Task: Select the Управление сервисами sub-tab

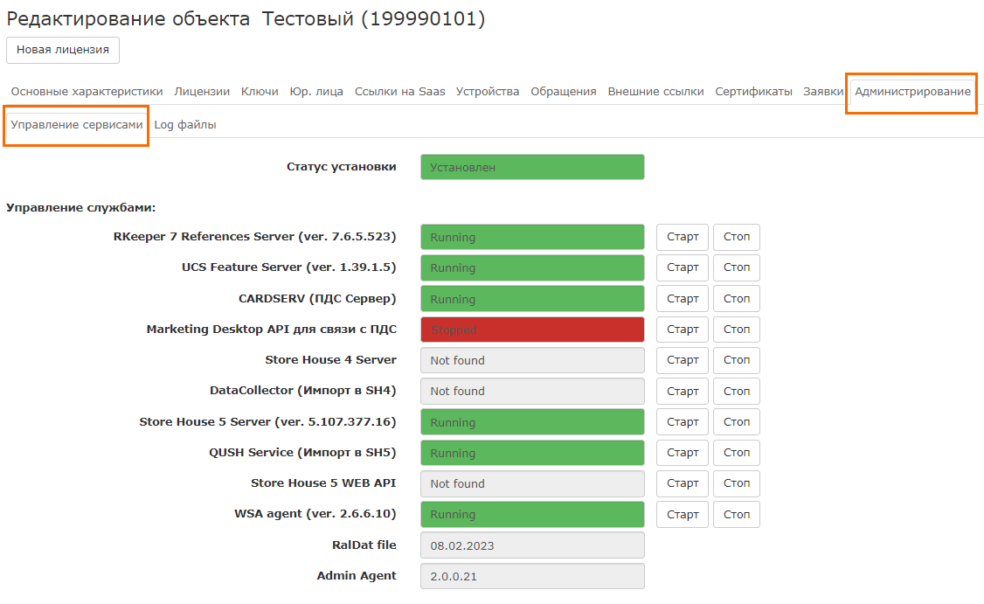Action: coord(76,125)
